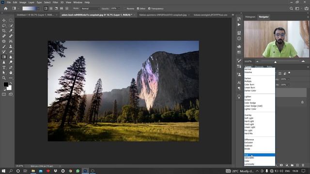This screenshot has width=310, height=174.
Task: Choose the Linear Gradient style
Action: tap(46, 9)
